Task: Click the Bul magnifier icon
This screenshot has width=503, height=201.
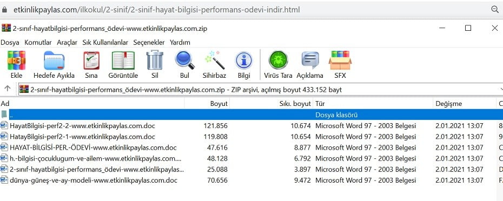Action: (185, 61)
